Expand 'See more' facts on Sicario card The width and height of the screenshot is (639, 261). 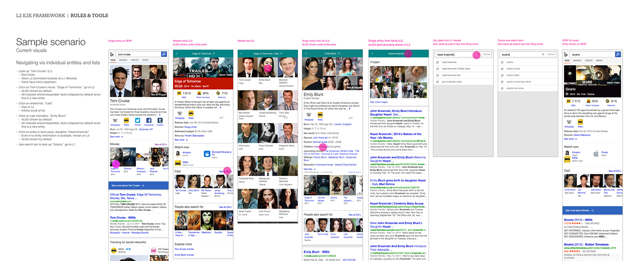tap(570, 139)
